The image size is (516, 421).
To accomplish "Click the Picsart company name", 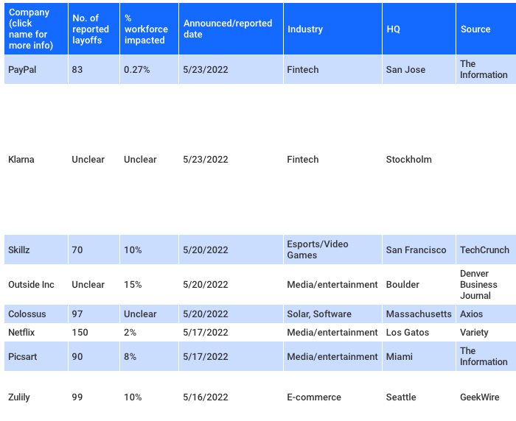I will tap(22, 356).
